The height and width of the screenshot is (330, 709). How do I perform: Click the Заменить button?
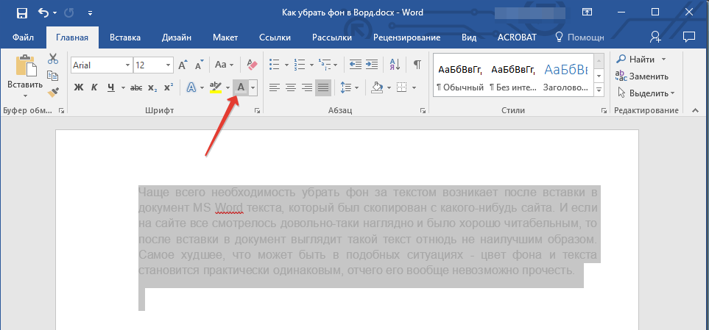tap(642, 76)
